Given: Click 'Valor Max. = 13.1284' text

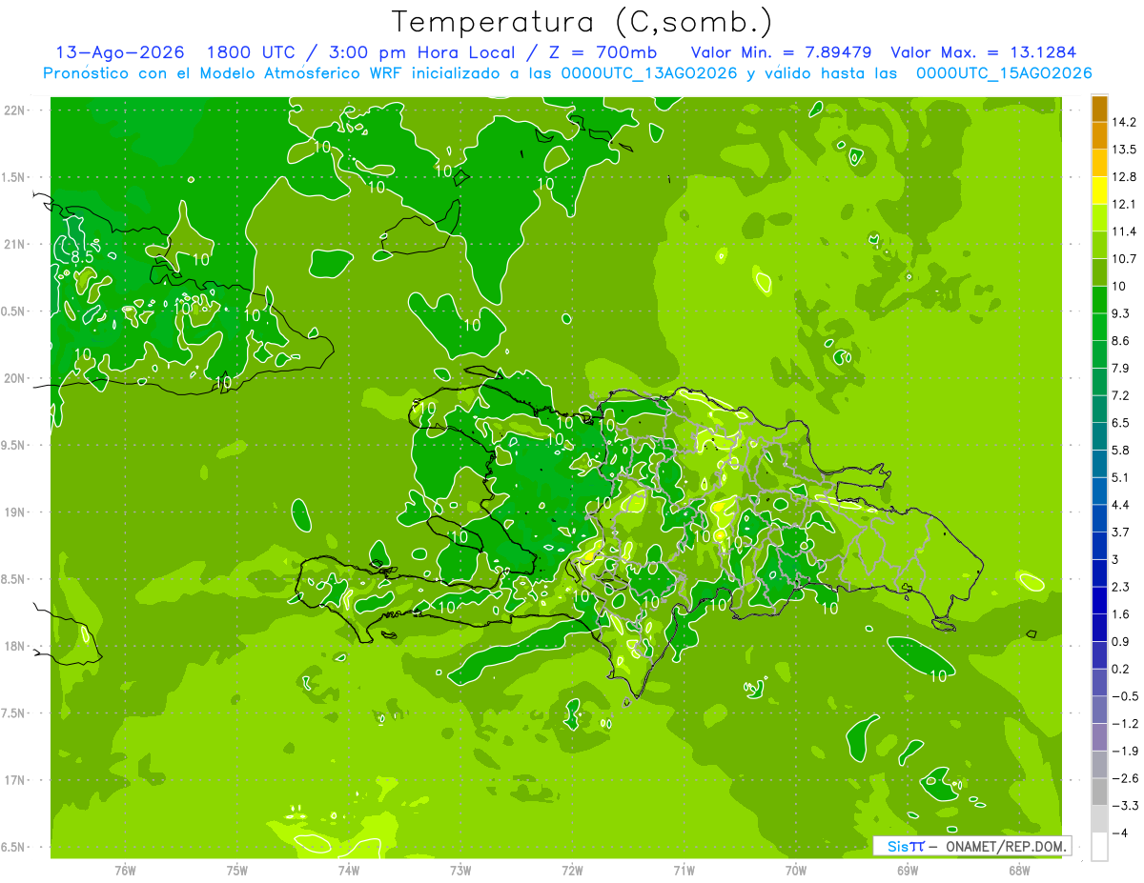Looking at the screenshot, I should pyautogui.click(x=984, y=52).
